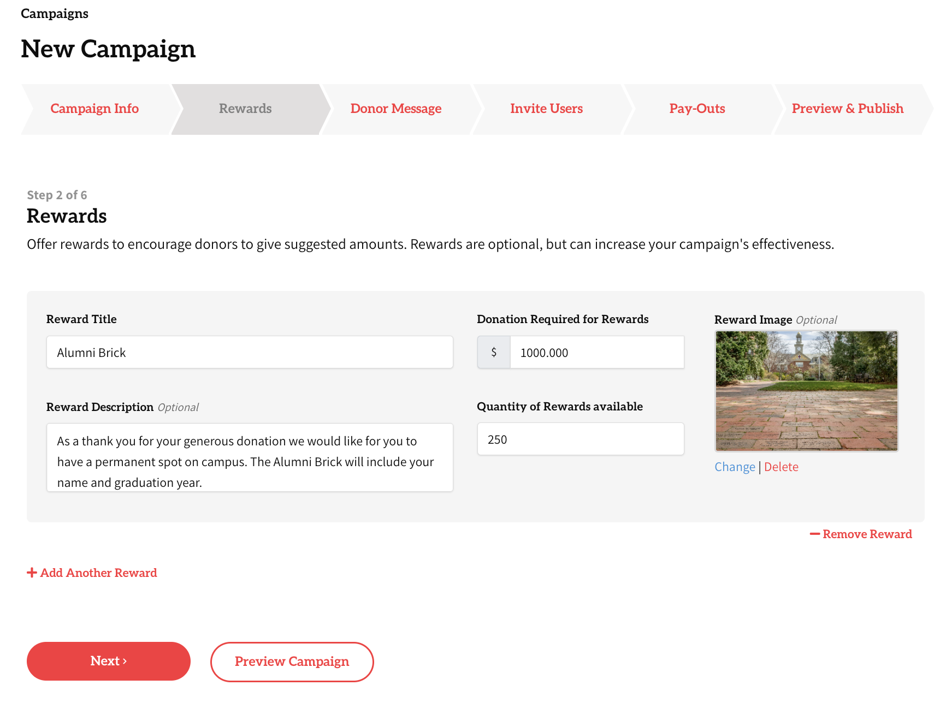The height and width of the screenshot is (703, 946).
Task: Click the Next button
Action: [109, 661]
